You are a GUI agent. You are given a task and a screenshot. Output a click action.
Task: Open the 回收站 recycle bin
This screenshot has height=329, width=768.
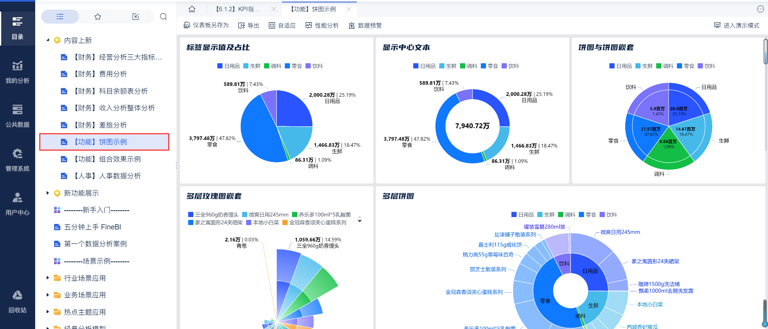click(x=17, y=301)
